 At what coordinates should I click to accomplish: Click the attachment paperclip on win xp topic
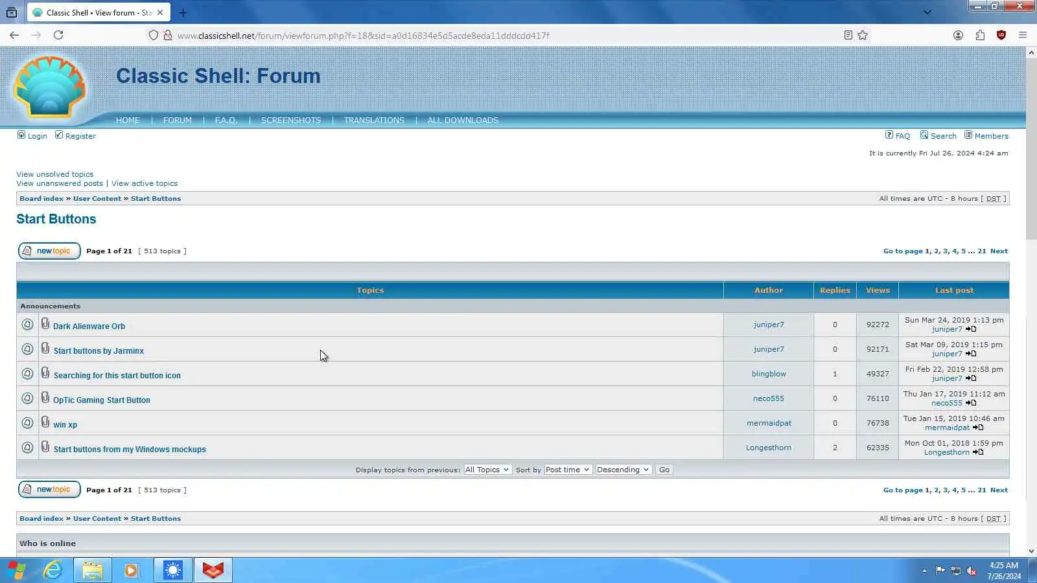45,422
